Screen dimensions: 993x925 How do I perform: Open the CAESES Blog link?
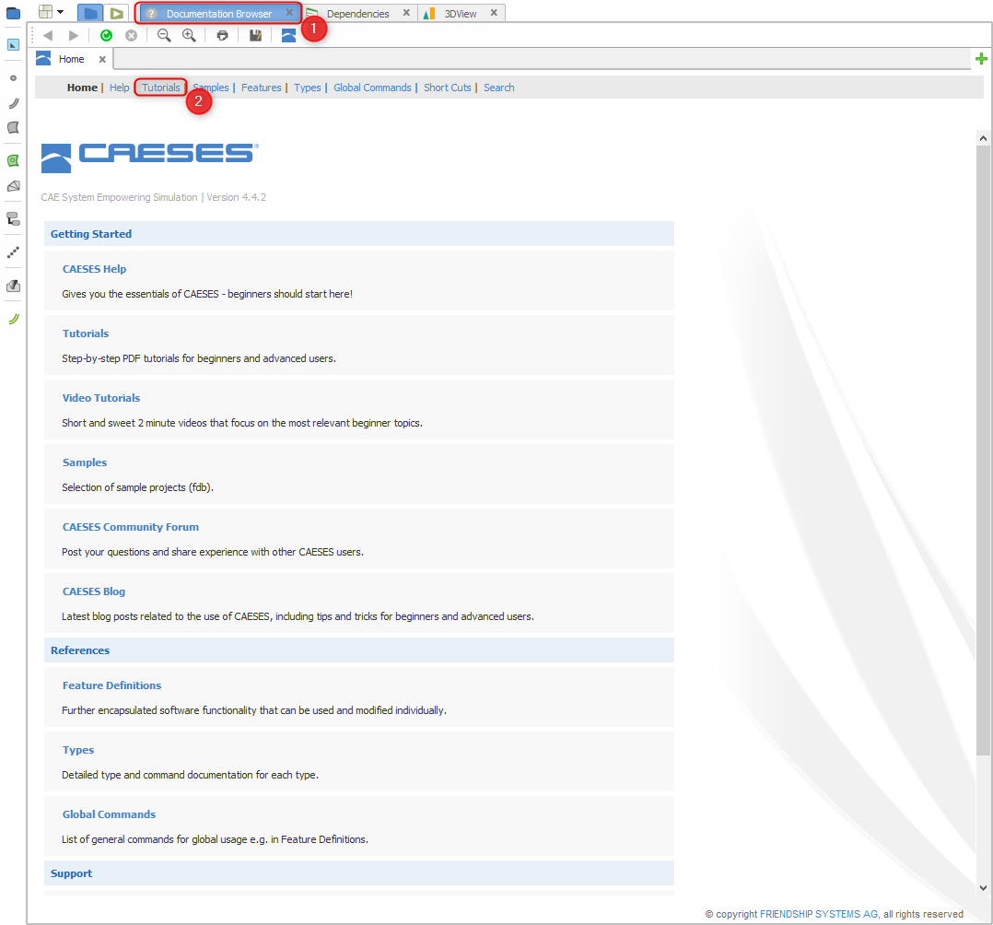pyautogui.click(x=94, y=591)
